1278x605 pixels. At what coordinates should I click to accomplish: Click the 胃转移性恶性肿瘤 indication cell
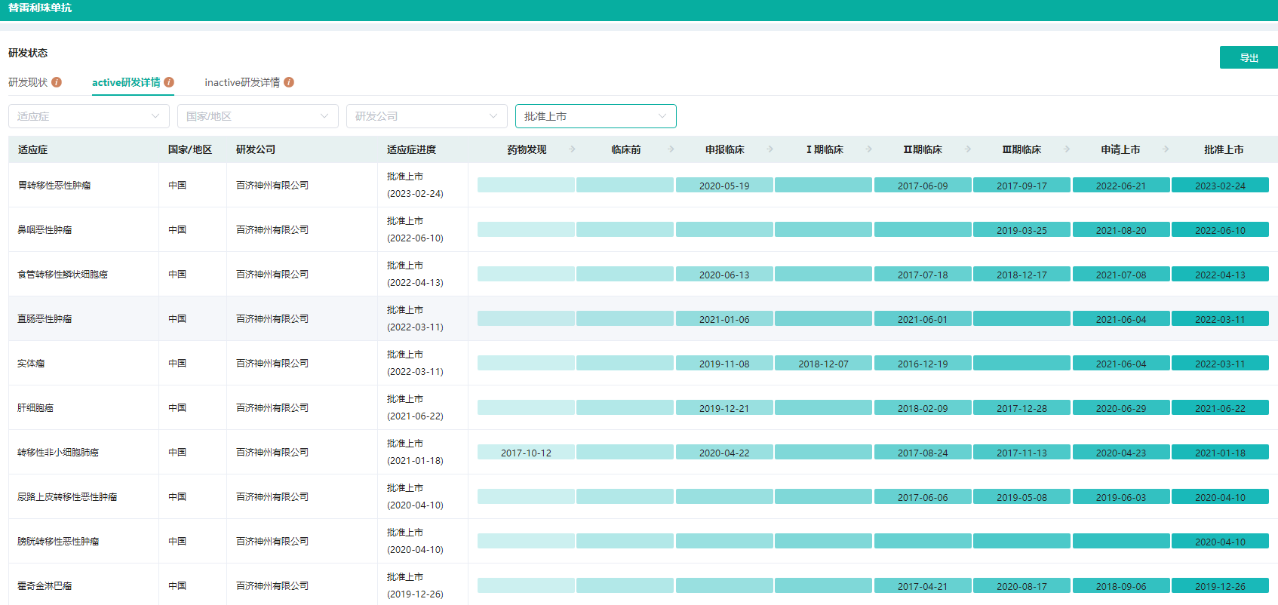pyautogui.click(x=54, y=186)
